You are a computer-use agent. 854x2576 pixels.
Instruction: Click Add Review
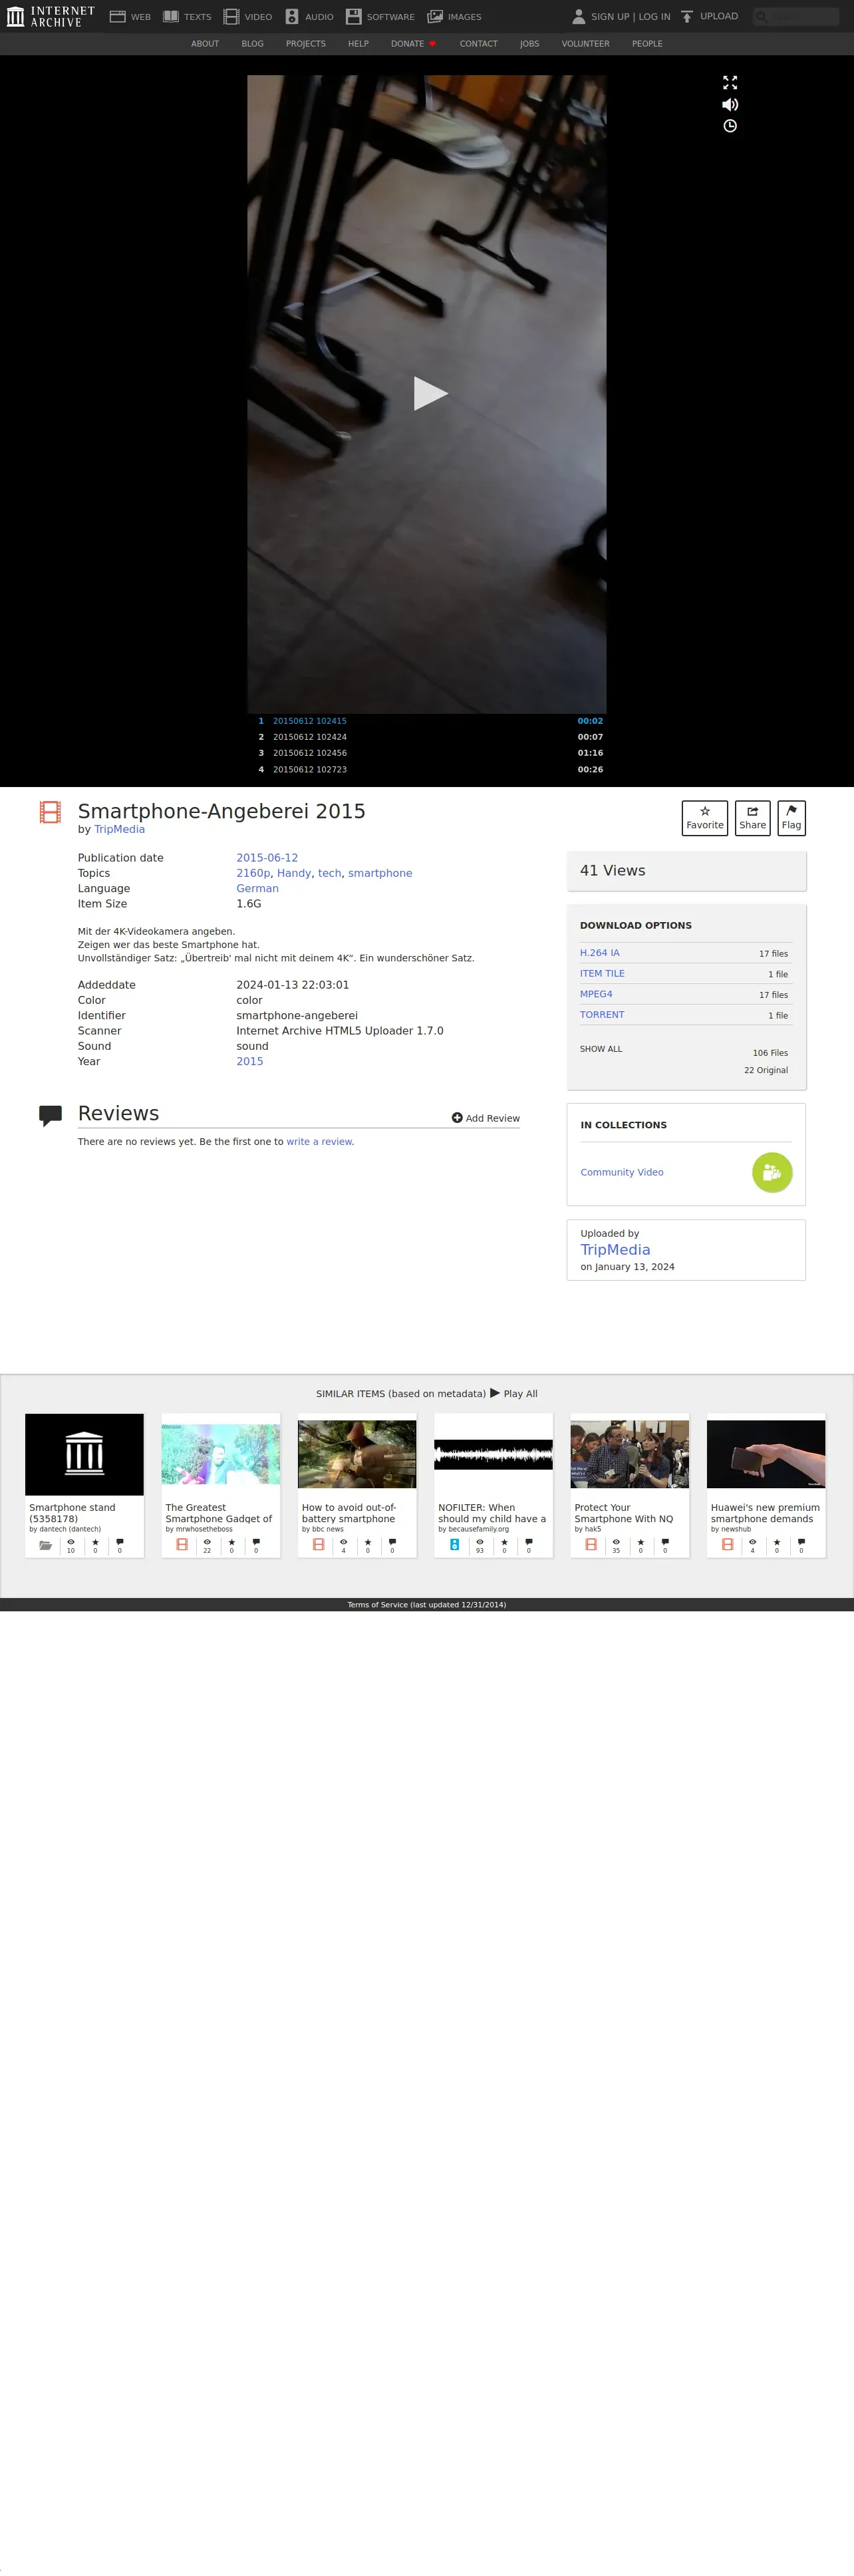pyautogui.click(x=486, y=1118)
